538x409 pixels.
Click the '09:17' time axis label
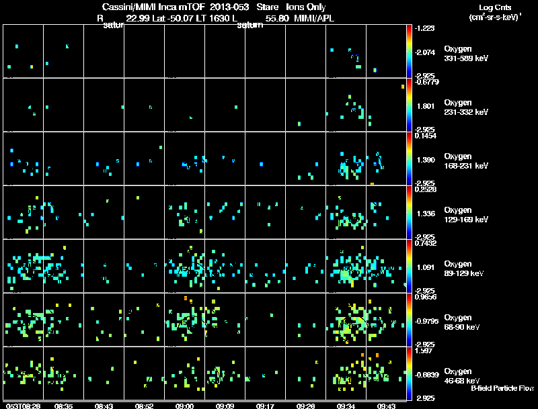tap(265, 406)
